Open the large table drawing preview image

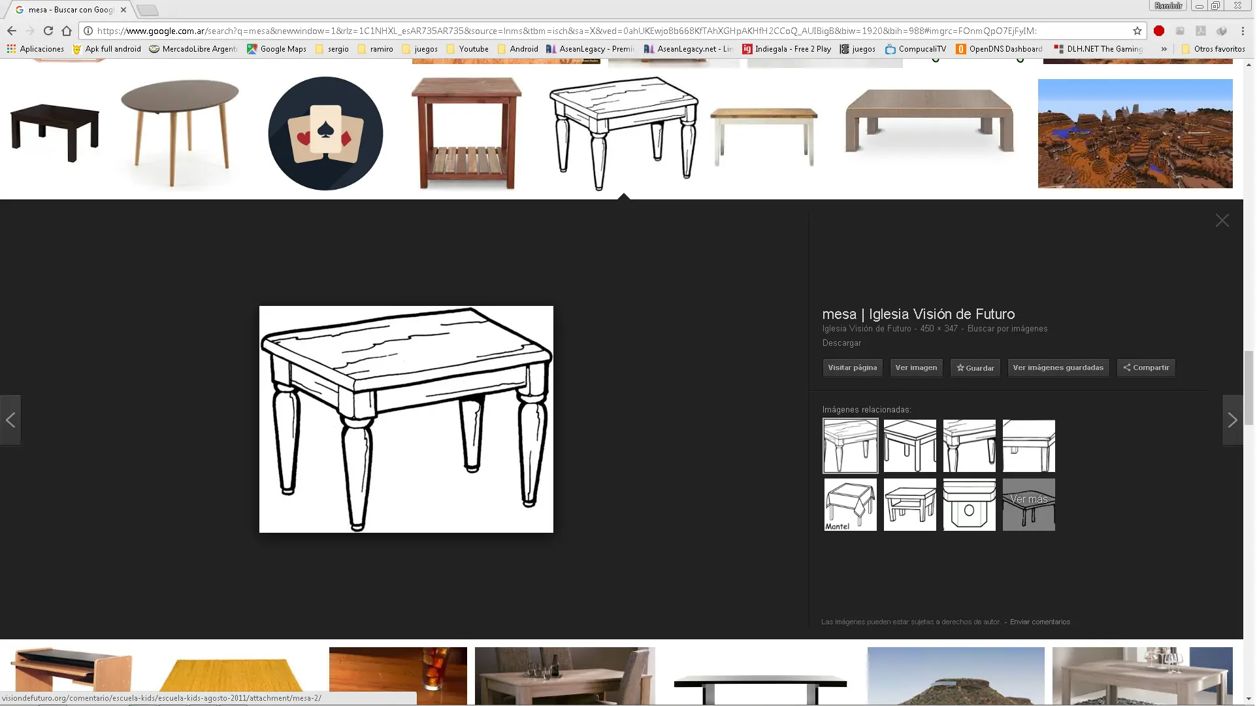pos(406,419)
